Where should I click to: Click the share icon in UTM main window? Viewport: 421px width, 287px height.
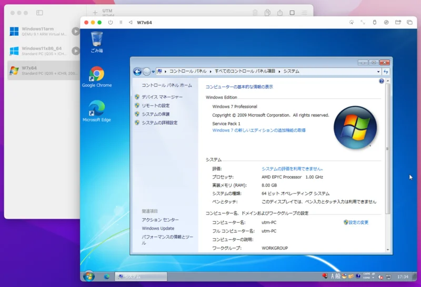click(280, 13)
